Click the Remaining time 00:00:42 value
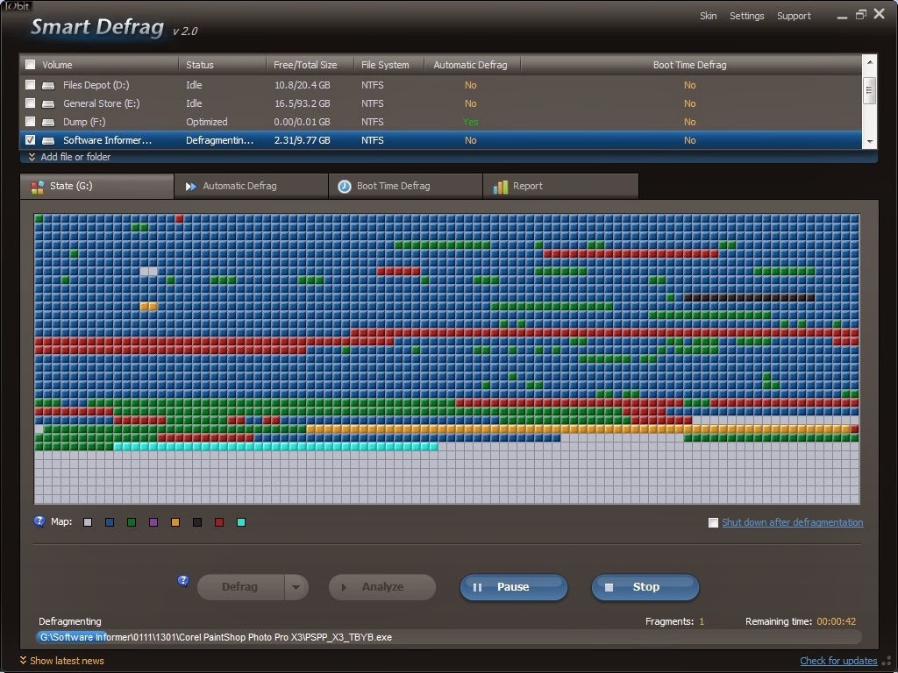 (x=836, y=621)
